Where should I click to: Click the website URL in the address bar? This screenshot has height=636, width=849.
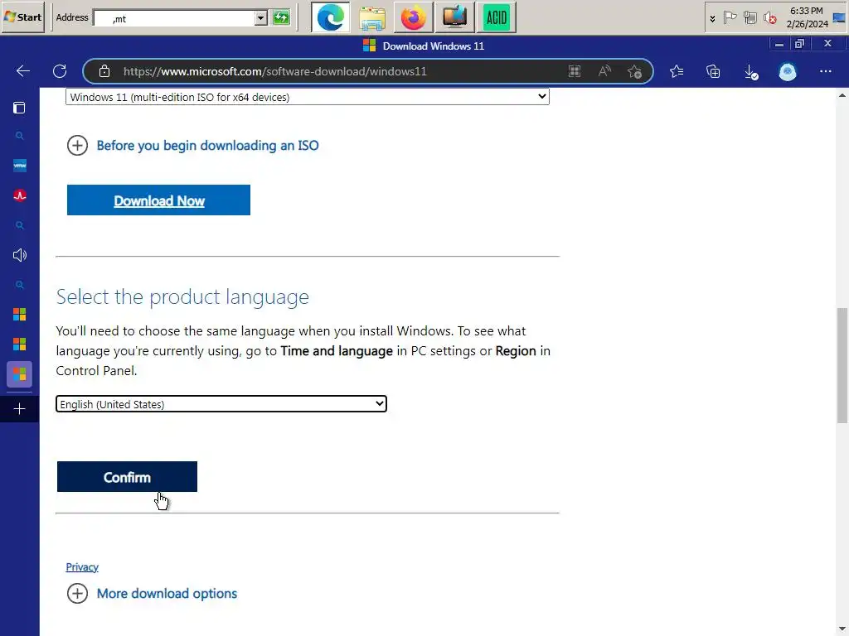tap(275, 71)
